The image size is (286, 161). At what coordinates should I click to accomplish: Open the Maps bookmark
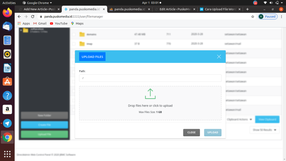point(77,23)
